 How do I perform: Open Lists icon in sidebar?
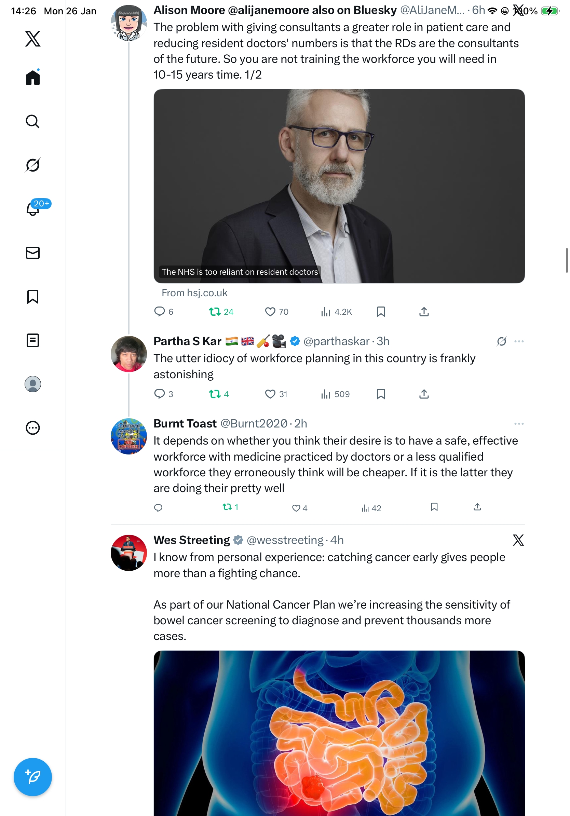[x=33, y=340]
